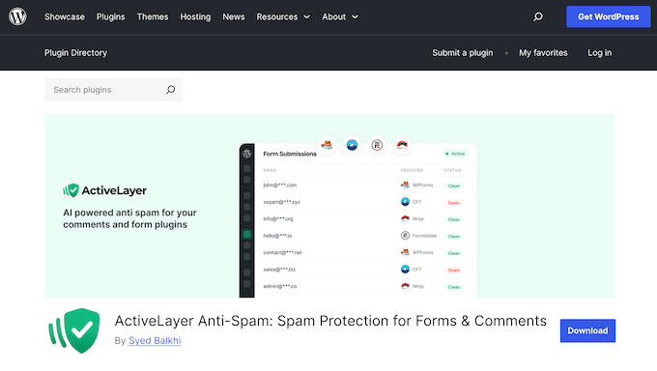Go to My favorites

tap(543, 53)
